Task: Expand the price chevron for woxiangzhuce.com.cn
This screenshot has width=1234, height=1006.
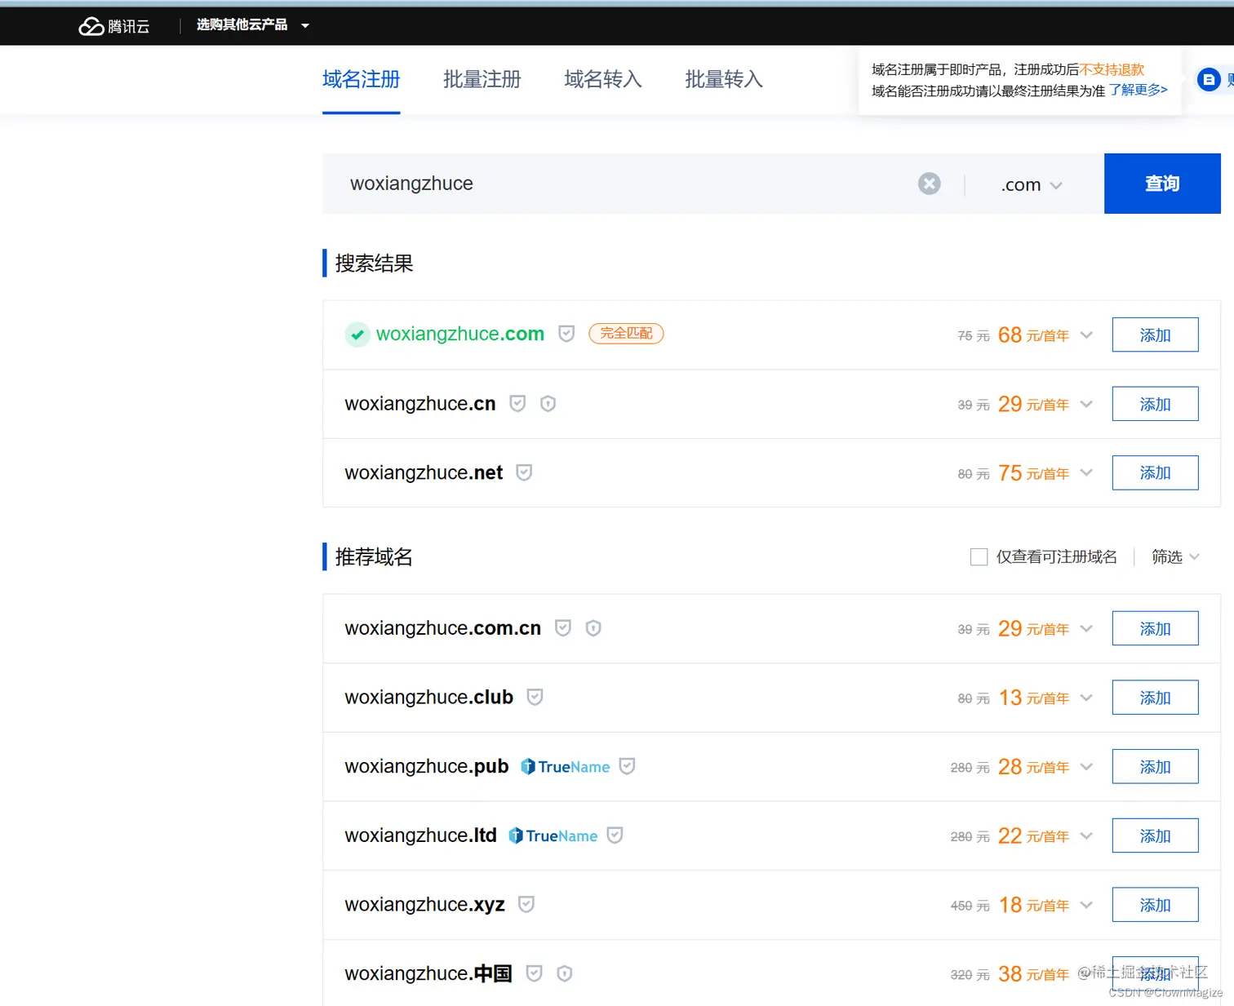Action: pyautogui.click(x=1086, y=628)
